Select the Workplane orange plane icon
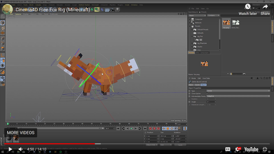Viewport: 274px width, 154px height. 3,33
